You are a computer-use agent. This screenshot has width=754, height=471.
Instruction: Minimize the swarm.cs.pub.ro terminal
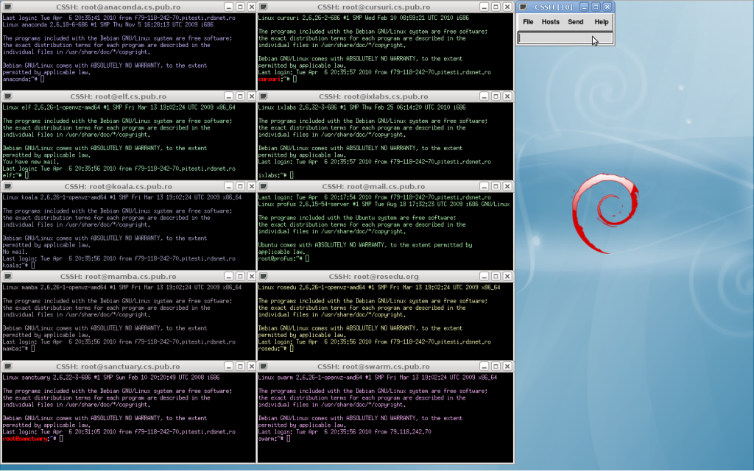point(485,366)
